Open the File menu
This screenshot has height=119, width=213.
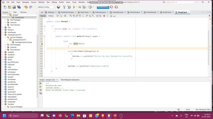point(8,2)
